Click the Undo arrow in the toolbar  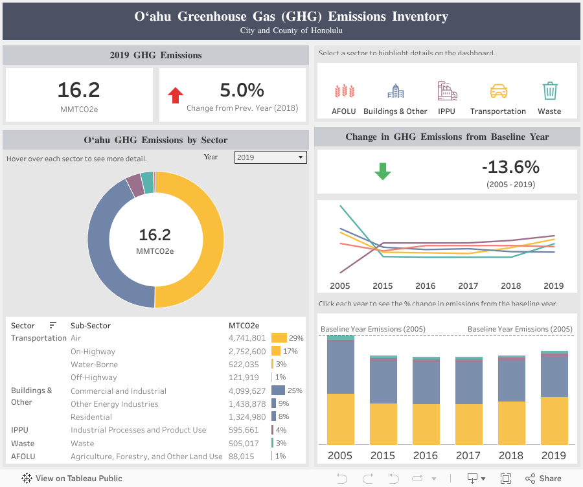343,479
